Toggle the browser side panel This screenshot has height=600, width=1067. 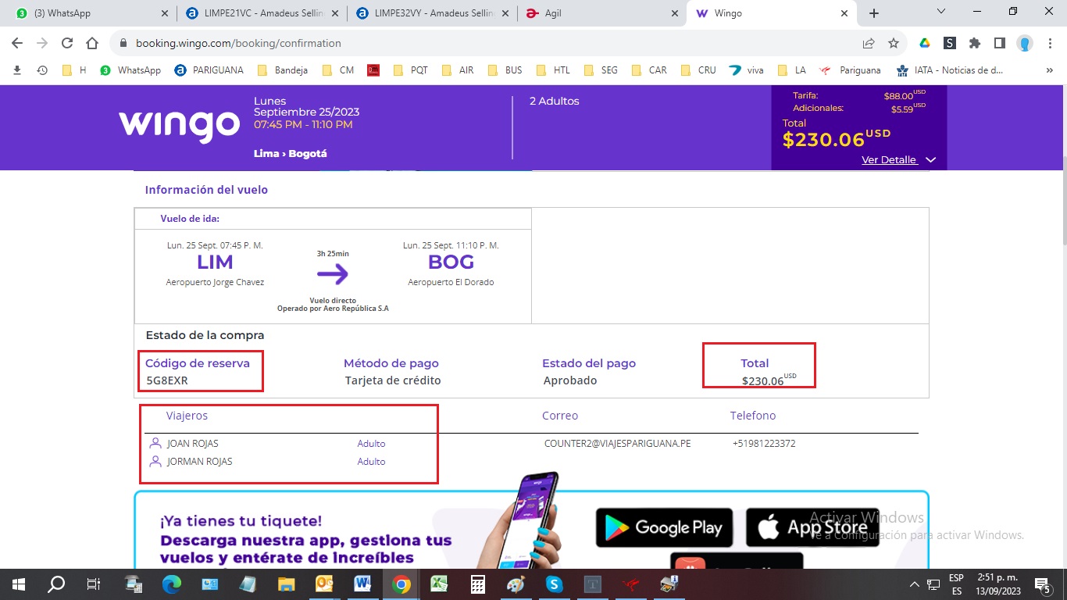pyautogui.click(x=999, y=43)
